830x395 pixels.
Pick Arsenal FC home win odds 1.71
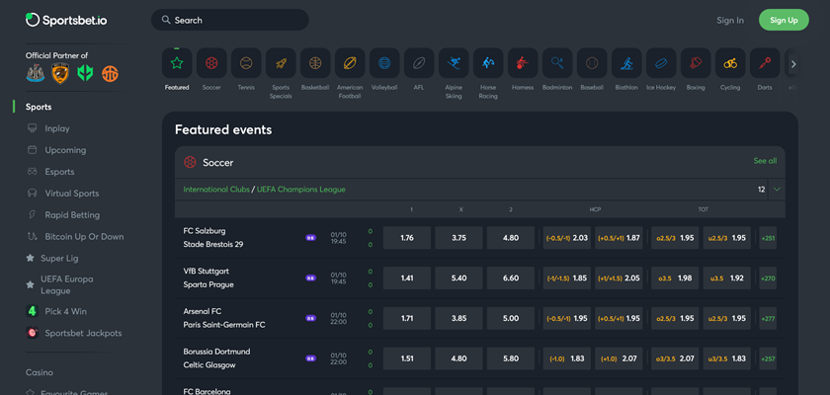tap(406, 319)
